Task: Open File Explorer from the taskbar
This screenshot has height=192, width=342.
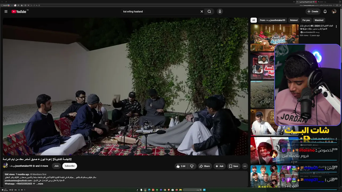Action: [180, 190]
